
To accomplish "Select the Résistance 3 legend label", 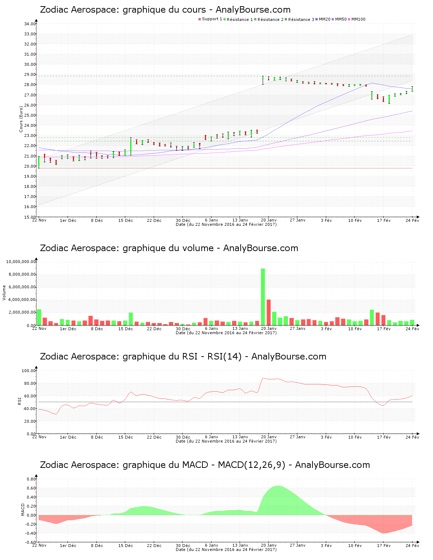I will [x=301, y=20].
